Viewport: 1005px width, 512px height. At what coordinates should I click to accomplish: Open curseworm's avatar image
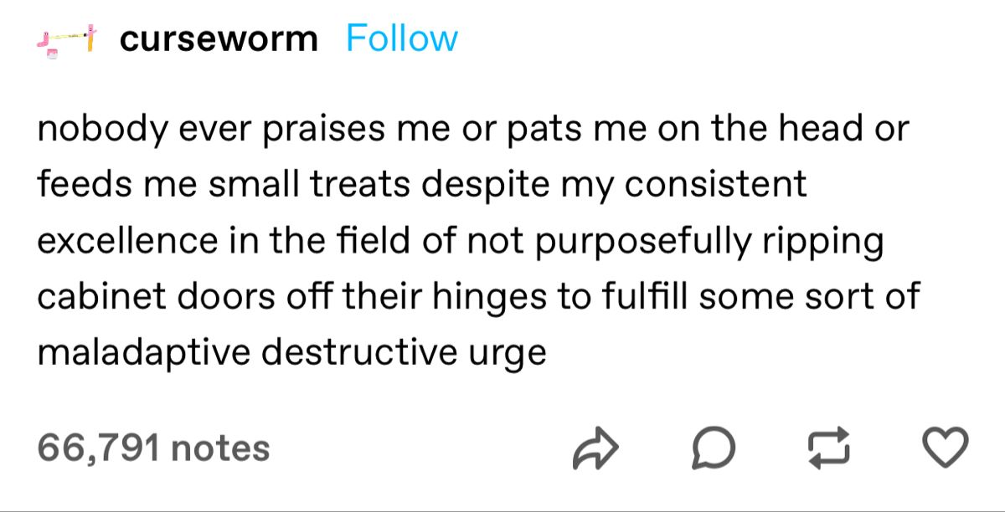pyautogui.click(x=67, y=39)
